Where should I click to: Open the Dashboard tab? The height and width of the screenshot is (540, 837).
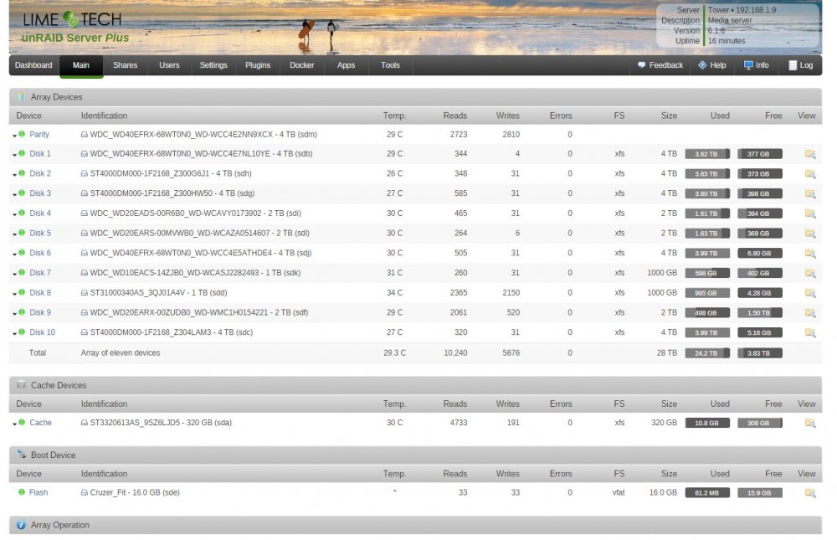tap(33, 65)
